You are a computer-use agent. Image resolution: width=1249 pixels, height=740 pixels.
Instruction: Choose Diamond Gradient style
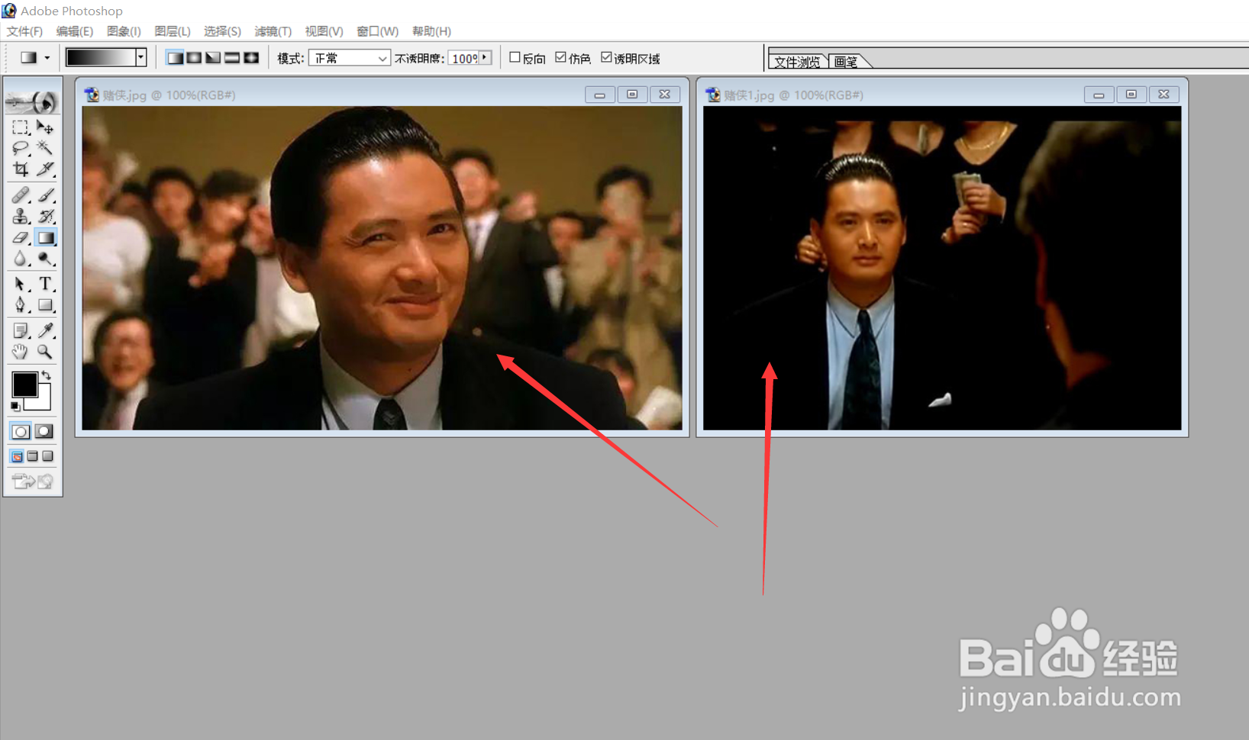251,58
